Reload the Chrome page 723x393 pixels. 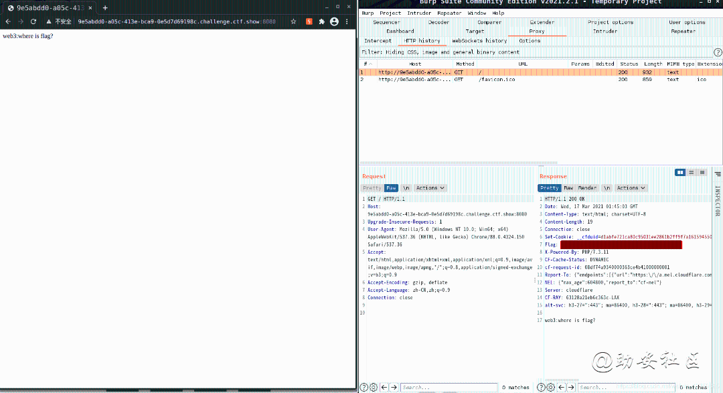33,21
